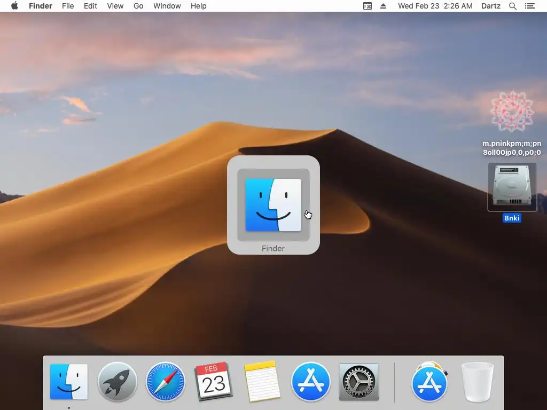
Task: Open the App Store in the Dock
Action: pyautogui.click(x=310, y=382)
